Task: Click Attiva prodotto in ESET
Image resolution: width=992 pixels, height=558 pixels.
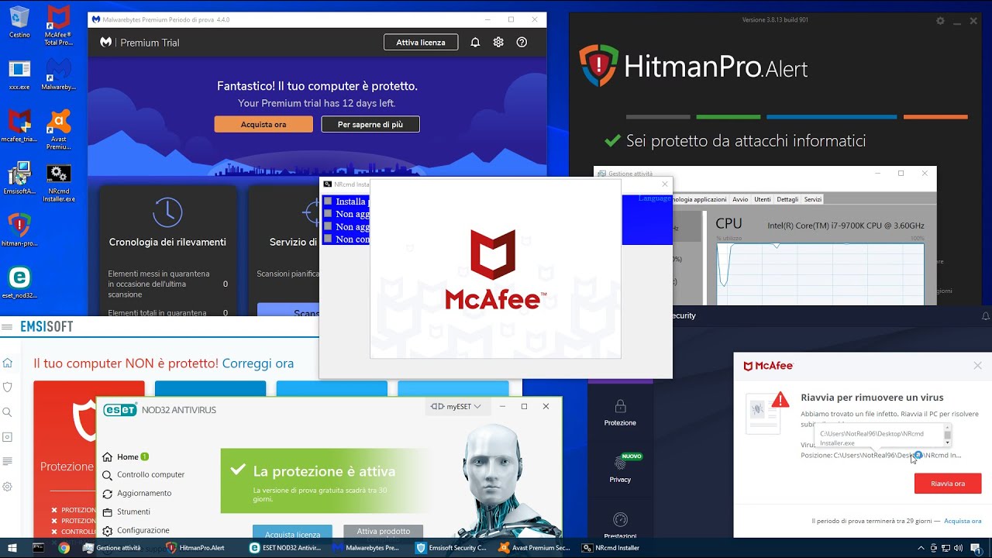Action: (384, 531)
